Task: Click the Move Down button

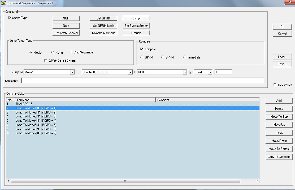Action: 279,141
